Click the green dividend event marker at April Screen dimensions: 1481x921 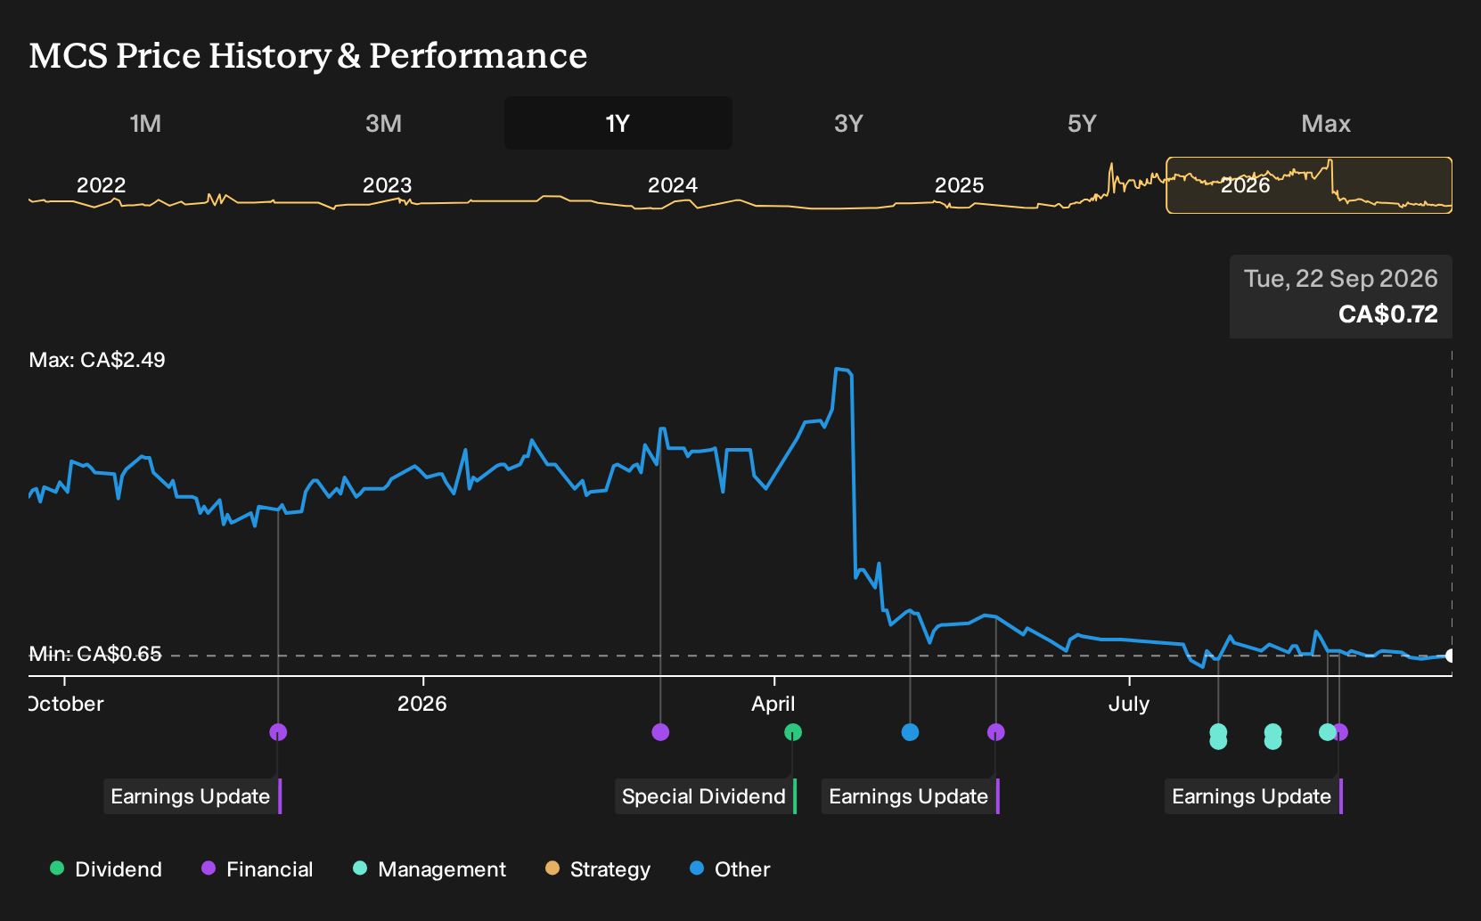(793, 732)
